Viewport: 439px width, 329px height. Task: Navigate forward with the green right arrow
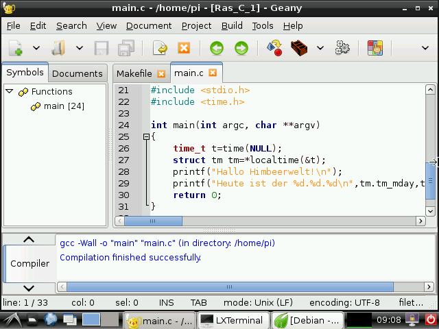(241, 48)
